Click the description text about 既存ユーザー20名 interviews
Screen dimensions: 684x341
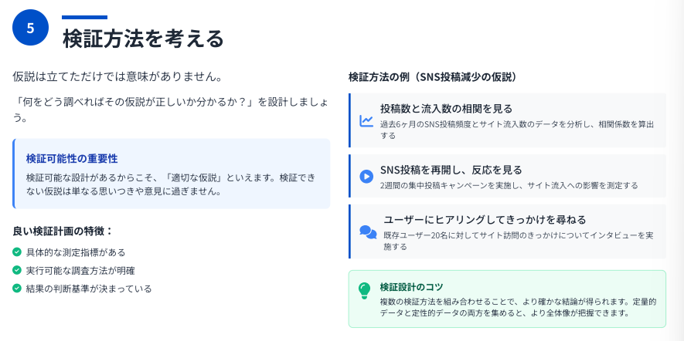519,241
